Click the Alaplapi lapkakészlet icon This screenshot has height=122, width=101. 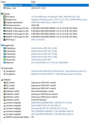click(5, 22)
